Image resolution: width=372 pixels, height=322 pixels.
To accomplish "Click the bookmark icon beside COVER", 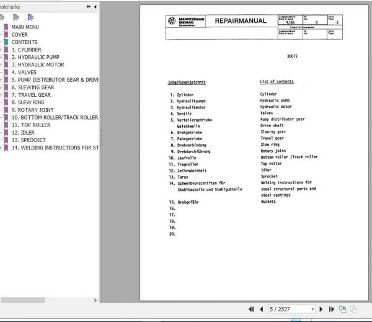I will [x=6, y=35].
